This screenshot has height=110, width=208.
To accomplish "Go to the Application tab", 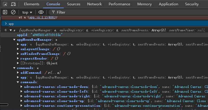I will coord(168,4).
